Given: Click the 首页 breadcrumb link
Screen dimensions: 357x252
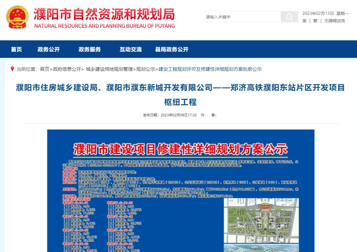Looking at the screenshot, I should coord(45,69).
